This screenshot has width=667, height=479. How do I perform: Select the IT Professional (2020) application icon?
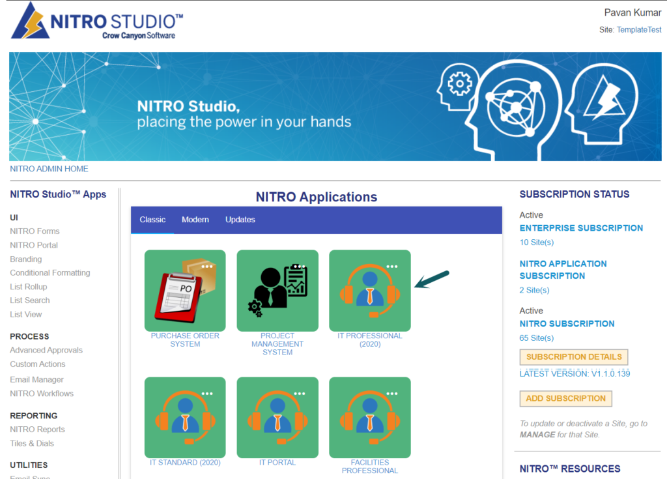tap(369, 291)
